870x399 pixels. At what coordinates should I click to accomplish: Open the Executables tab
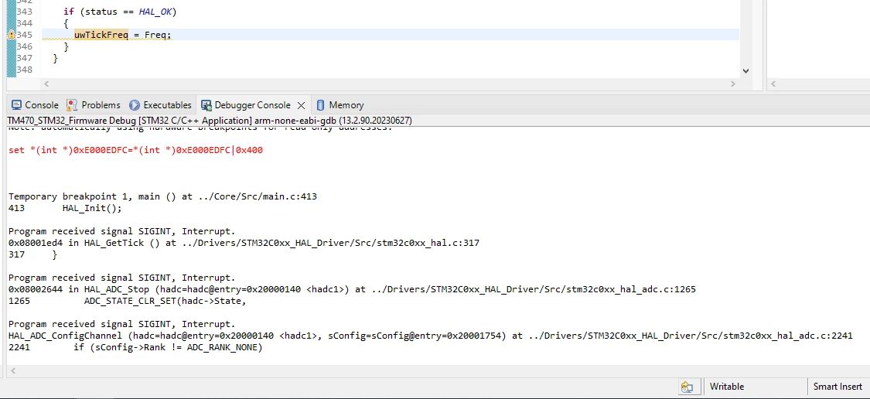pos(160,105)
